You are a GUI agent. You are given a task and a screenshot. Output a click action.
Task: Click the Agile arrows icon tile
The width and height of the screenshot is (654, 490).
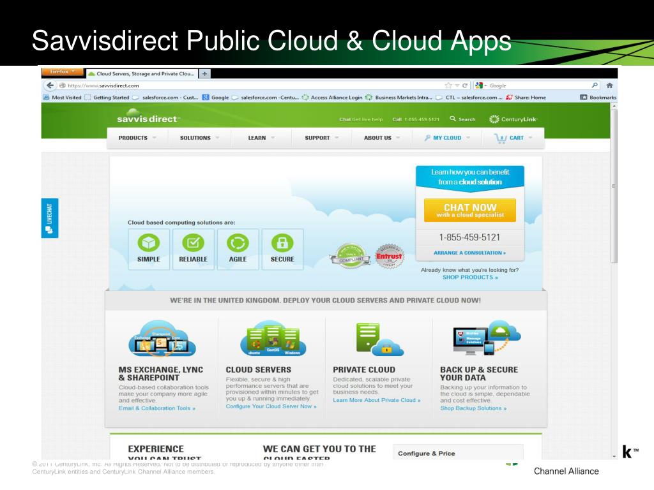238,249
